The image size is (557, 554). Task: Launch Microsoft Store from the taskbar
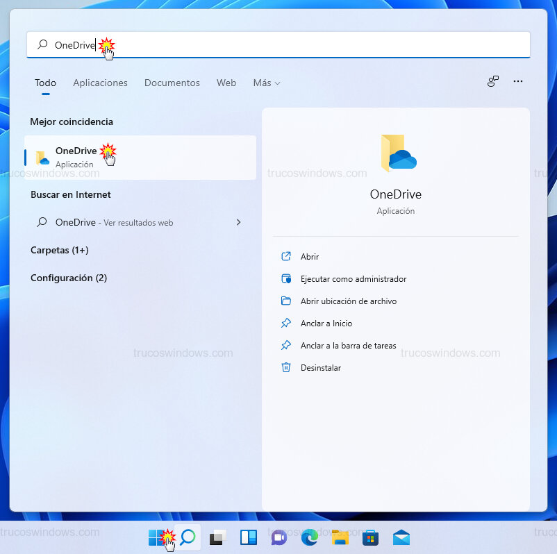(371, 537)
